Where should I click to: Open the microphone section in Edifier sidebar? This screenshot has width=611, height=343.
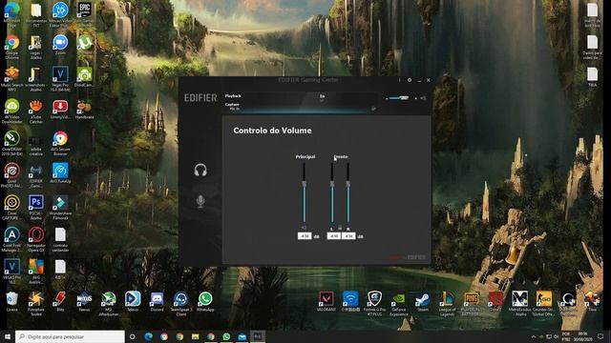(200, 201)
